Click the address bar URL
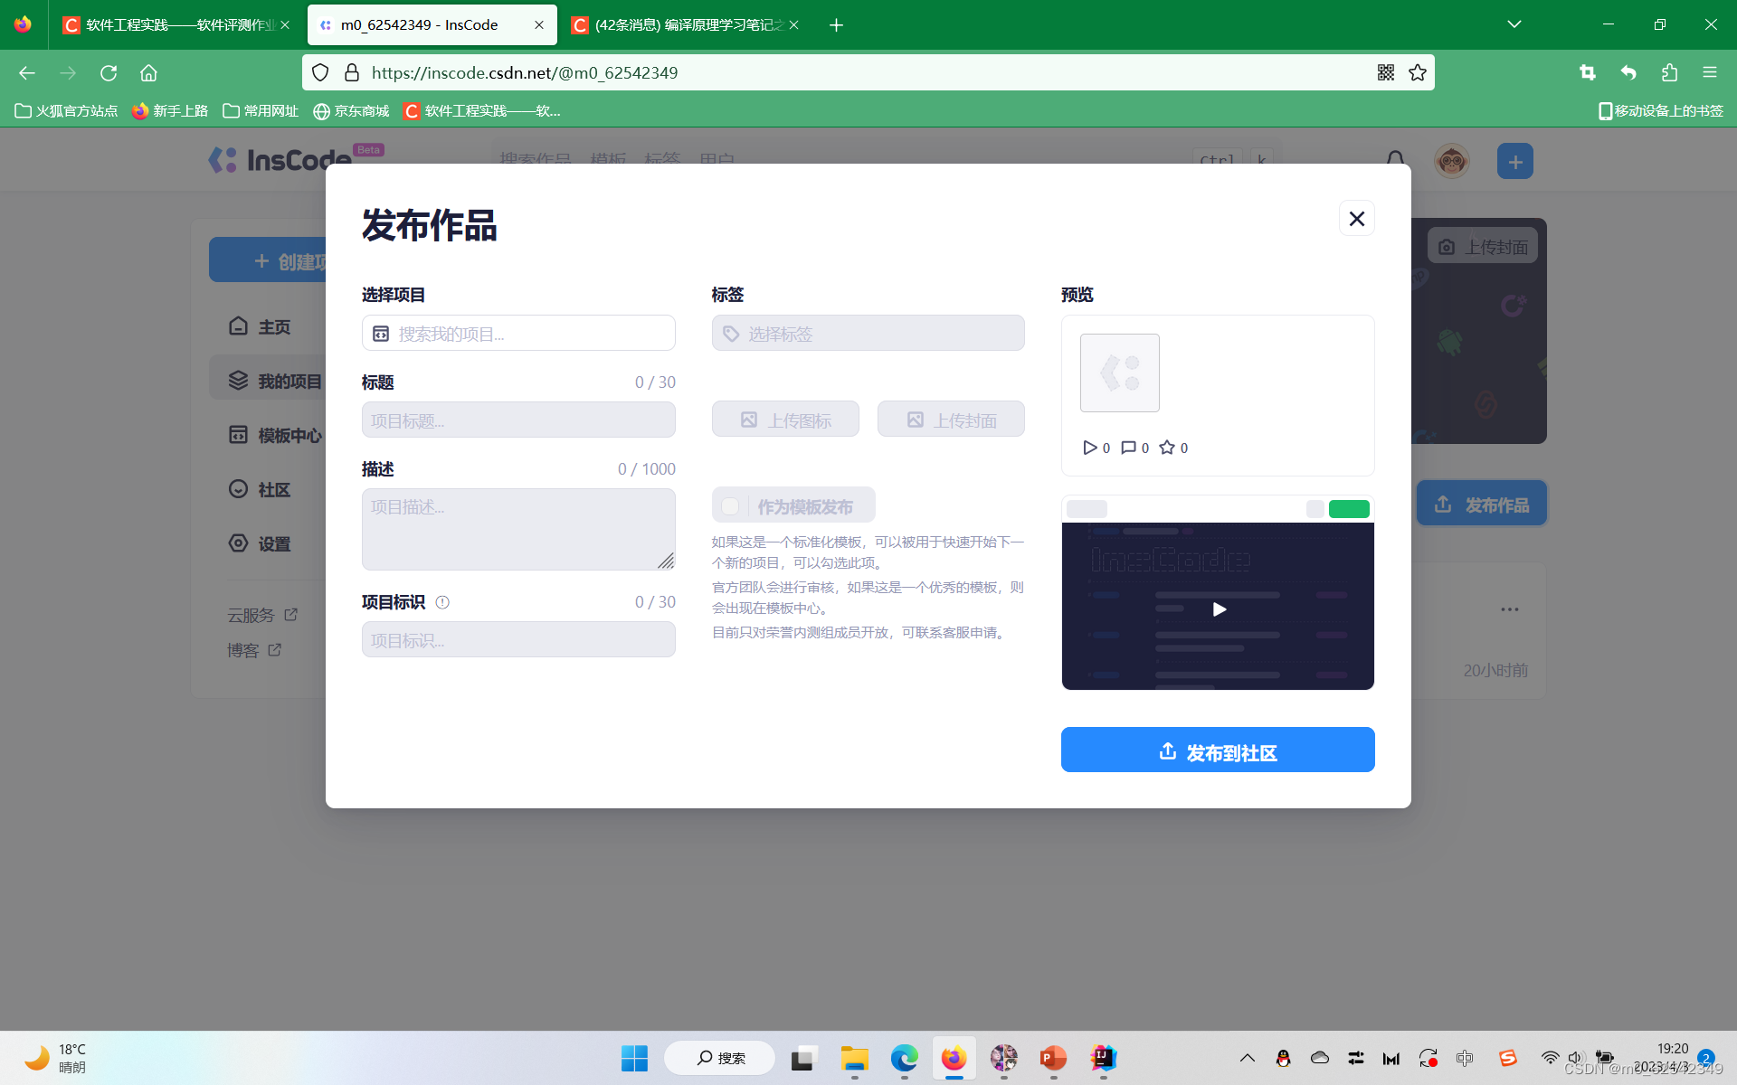This screenshot has height=1085, width=1737. [x=524, y=72]
